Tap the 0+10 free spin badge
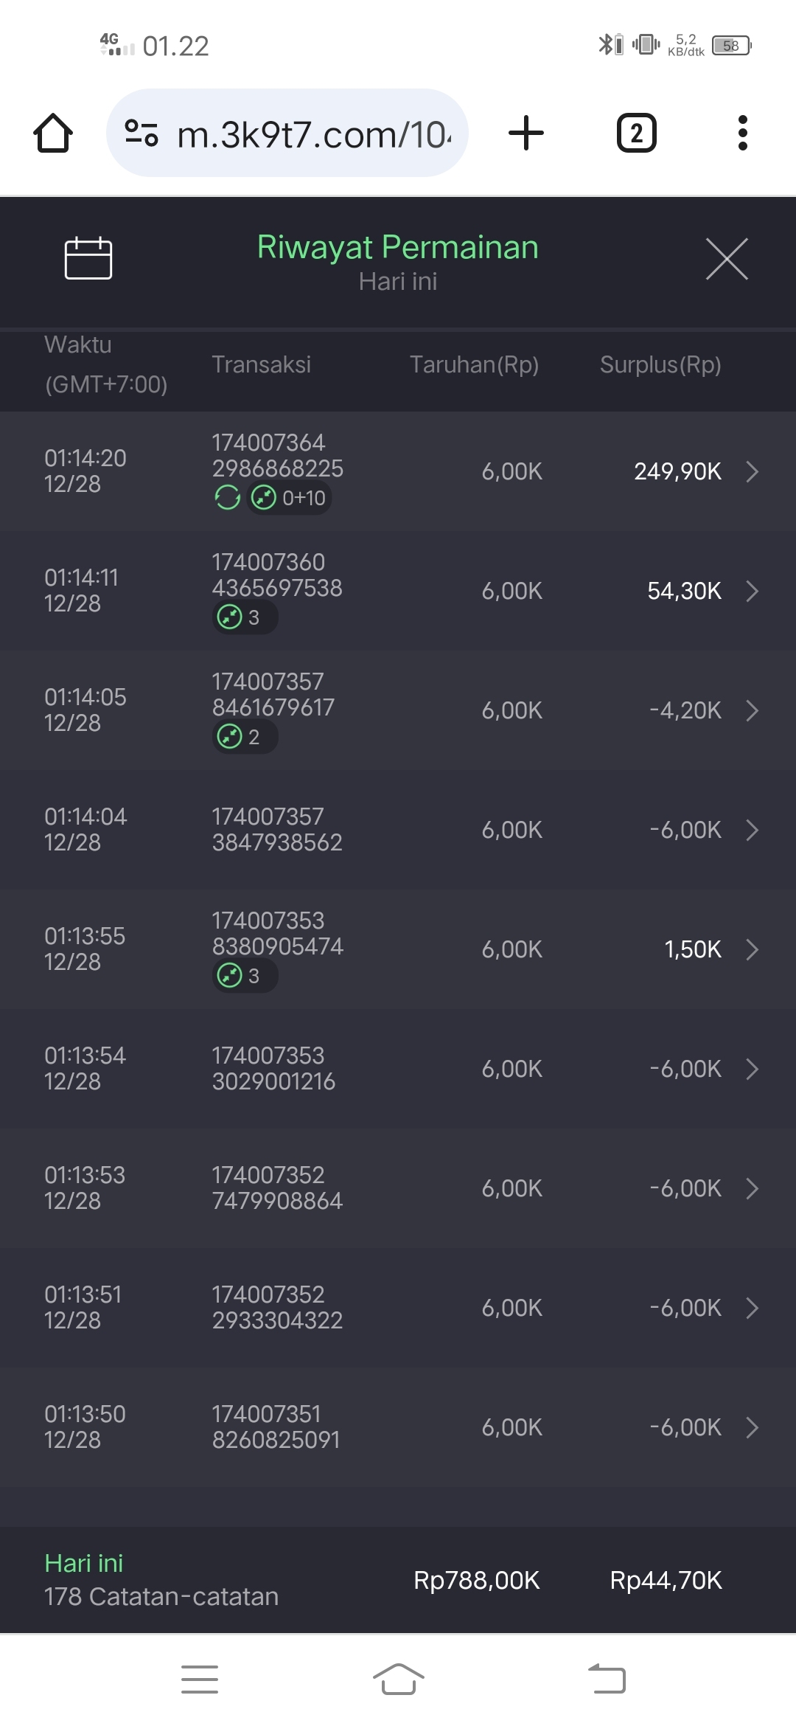The width and height of the screenshot is (796, 1726). (290, 498)
